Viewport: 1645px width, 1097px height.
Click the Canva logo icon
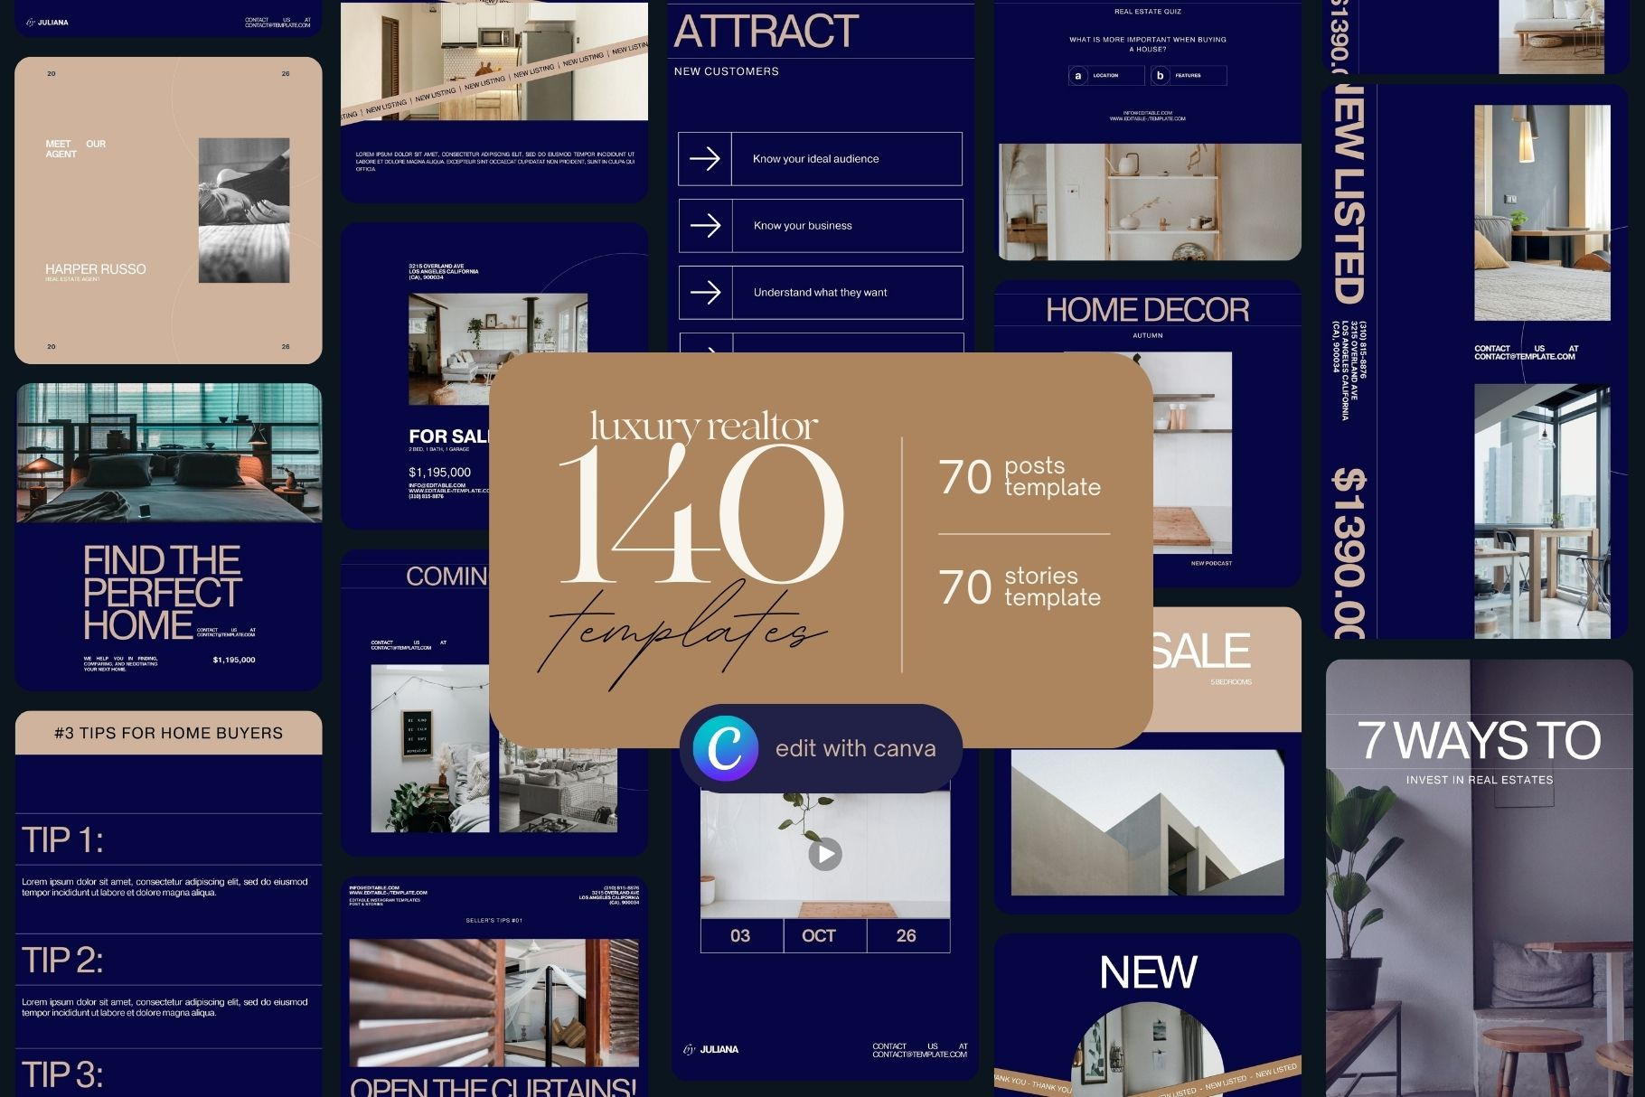[725, 748]
